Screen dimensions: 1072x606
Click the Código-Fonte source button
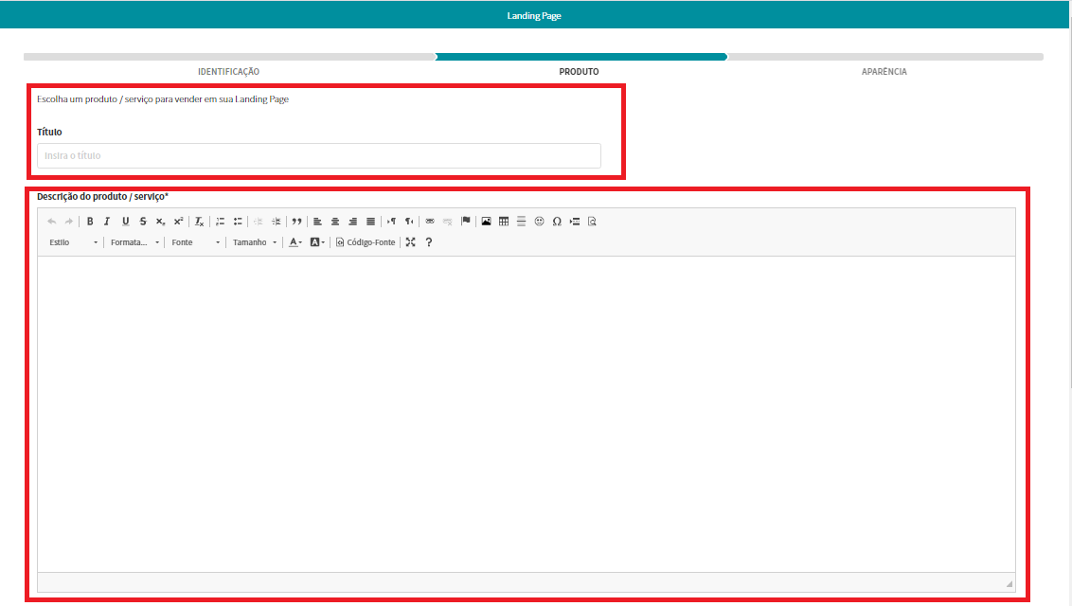(x=366, y=242)
